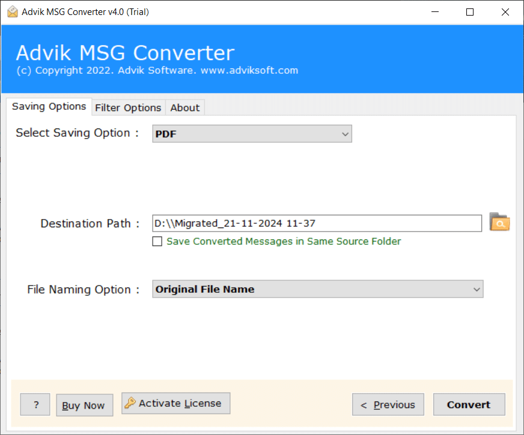Close the Advik MSG Converter window
Viewport: 524px width, 435px height.
(505, 12)
